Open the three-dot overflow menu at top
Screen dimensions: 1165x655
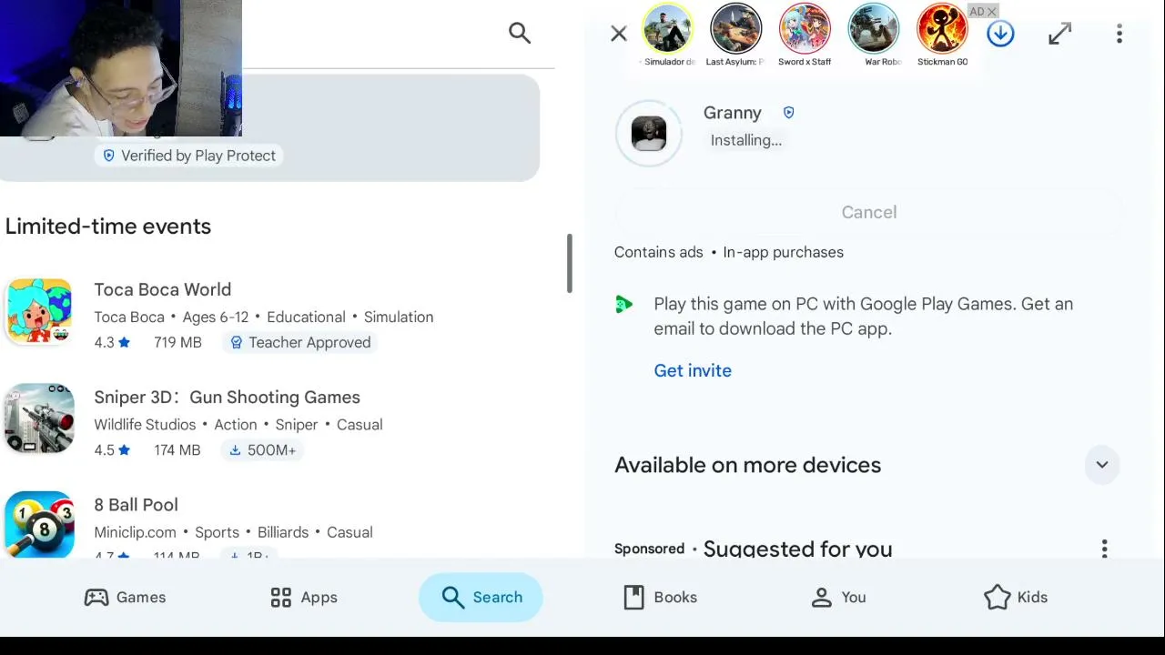(1119, 35)
